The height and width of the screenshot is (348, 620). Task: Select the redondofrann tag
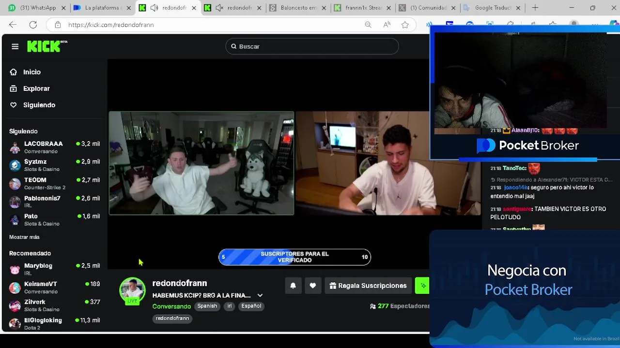point(172,319)
